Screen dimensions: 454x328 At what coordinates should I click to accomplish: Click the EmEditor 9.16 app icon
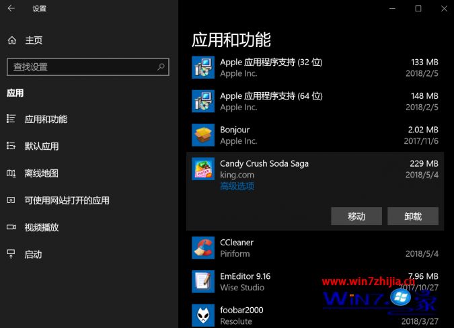[203, 282]
